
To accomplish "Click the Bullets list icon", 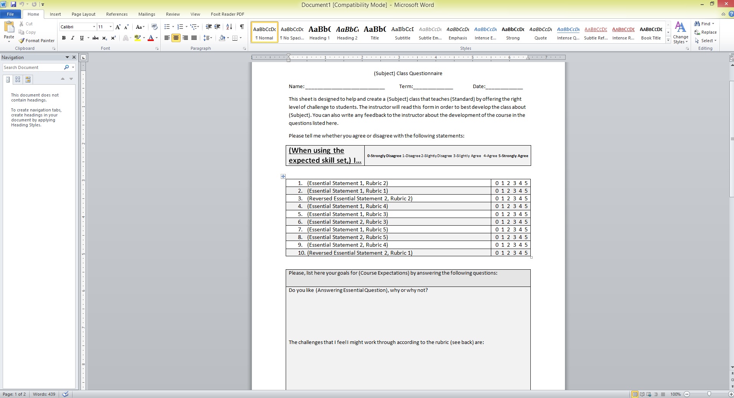I will pyautogui.click(x=167, y=27).
